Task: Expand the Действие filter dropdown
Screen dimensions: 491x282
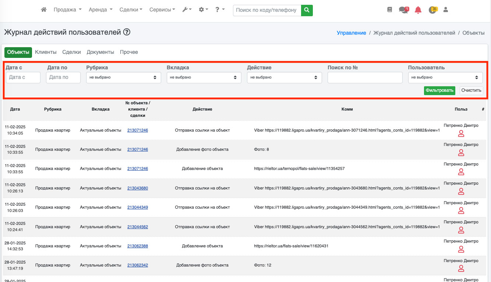Action: coord(284,77)
